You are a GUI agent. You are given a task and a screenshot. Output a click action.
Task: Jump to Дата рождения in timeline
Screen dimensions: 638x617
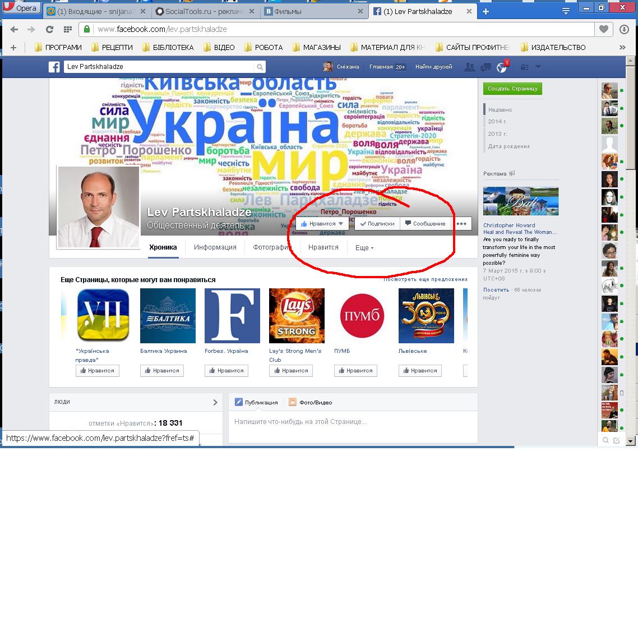[x=508, y=146]
